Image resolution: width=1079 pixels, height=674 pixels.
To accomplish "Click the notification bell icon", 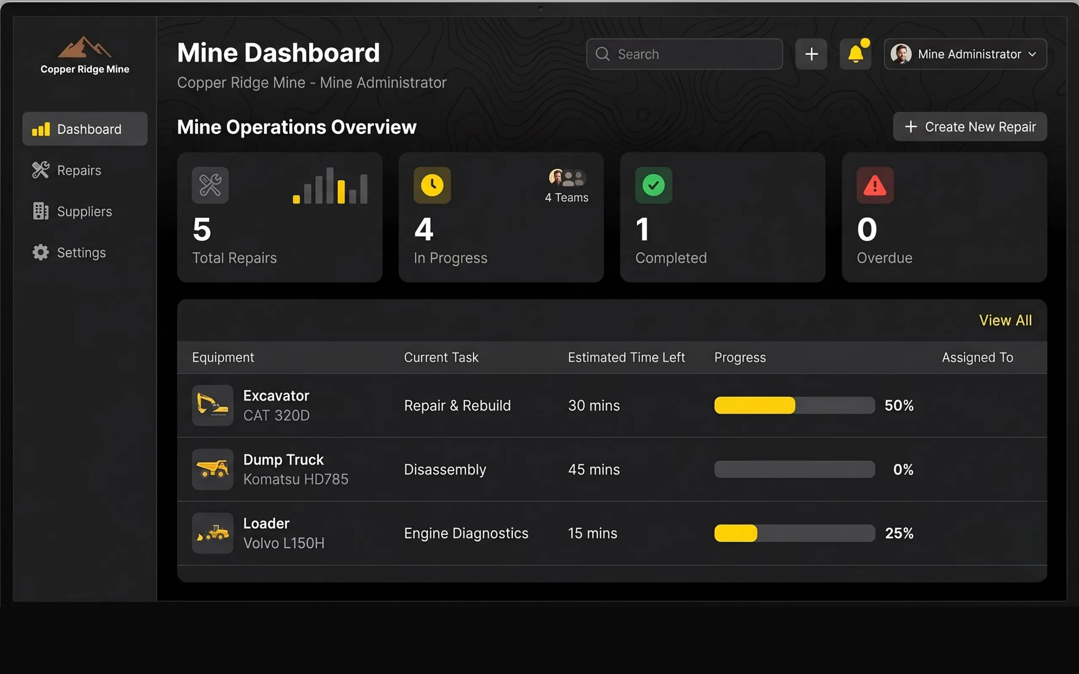I will (x=855, y=54).
